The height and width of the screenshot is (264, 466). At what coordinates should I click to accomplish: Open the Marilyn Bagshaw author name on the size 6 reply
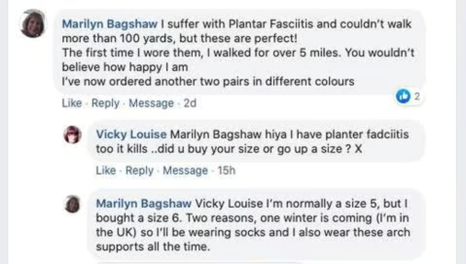click(x=143, y=204)
